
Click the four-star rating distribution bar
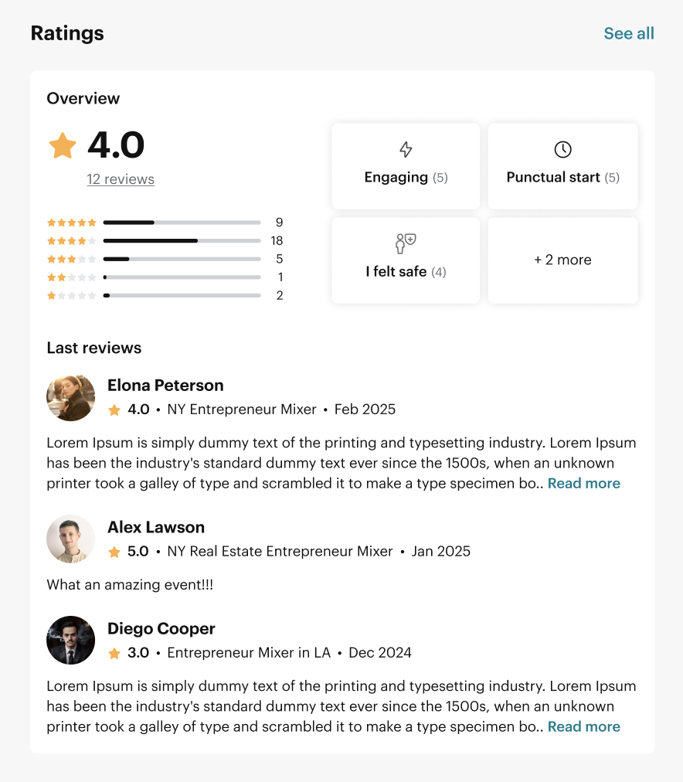182,241
